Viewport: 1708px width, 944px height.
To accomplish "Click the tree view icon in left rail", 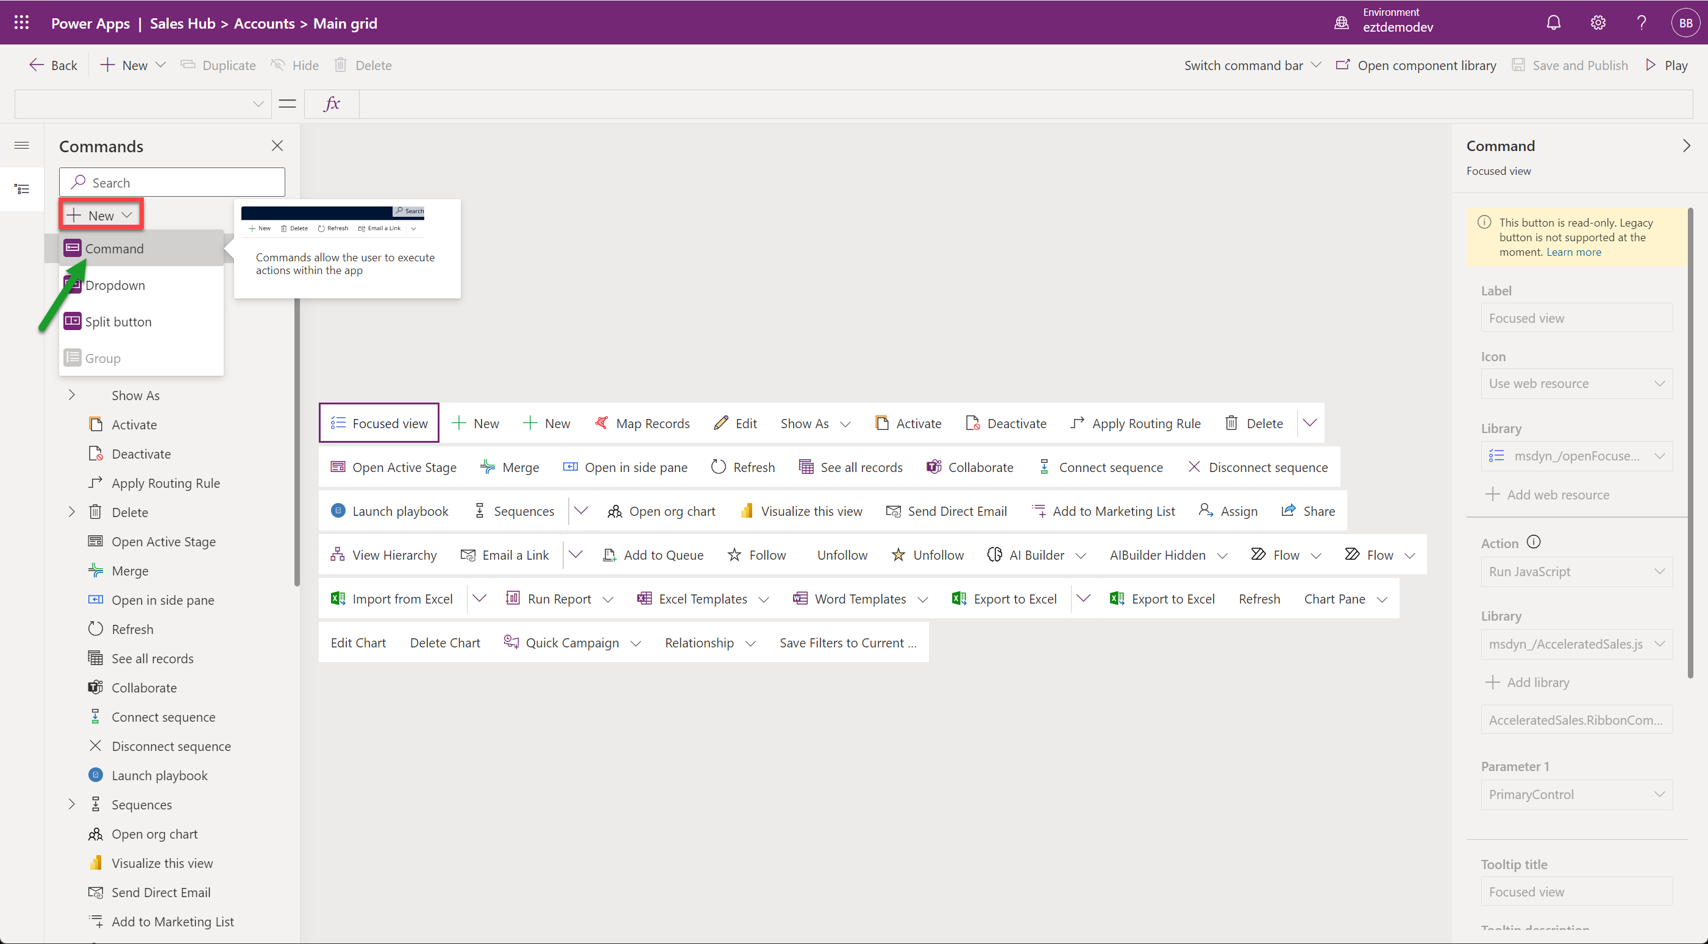I will 22,189.
